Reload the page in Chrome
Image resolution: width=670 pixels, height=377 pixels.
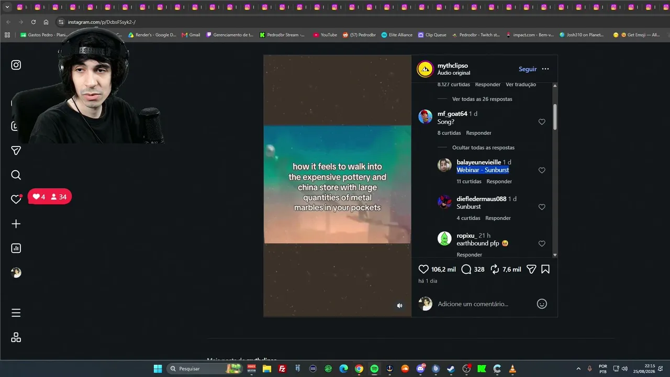pos(33,22)
